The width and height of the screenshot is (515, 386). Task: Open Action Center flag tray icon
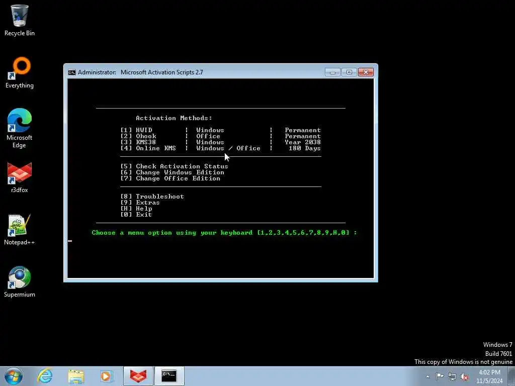pos(440,376)
